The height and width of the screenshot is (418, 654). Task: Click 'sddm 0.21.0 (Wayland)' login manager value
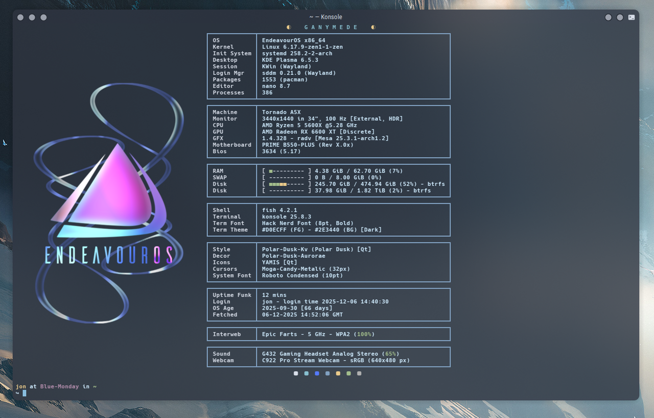tap(299, 73)
